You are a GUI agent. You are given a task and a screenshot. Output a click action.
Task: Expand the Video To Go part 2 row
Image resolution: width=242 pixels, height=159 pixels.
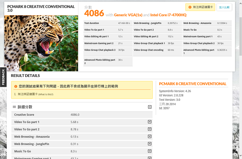150,129
